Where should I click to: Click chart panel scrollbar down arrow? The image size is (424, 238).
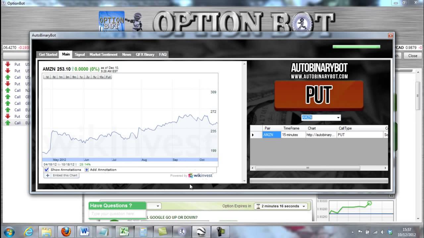245,181
